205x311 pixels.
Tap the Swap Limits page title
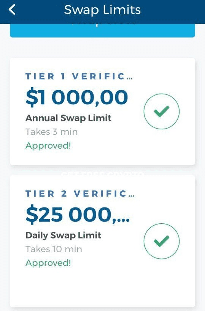tap(102, 10)
